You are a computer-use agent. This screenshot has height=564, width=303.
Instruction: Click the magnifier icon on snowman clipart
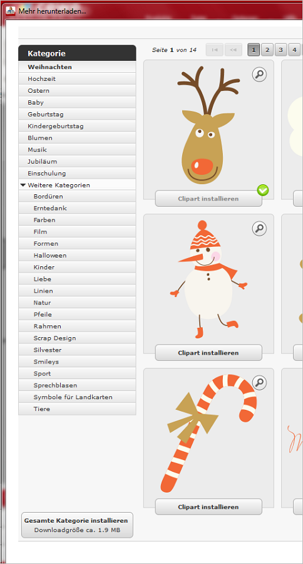click(x=259, y=228)
